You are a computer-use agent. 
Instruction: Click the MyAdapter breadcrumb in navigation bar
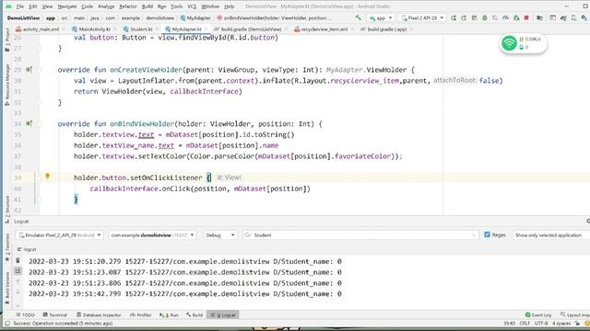[195, 17]
